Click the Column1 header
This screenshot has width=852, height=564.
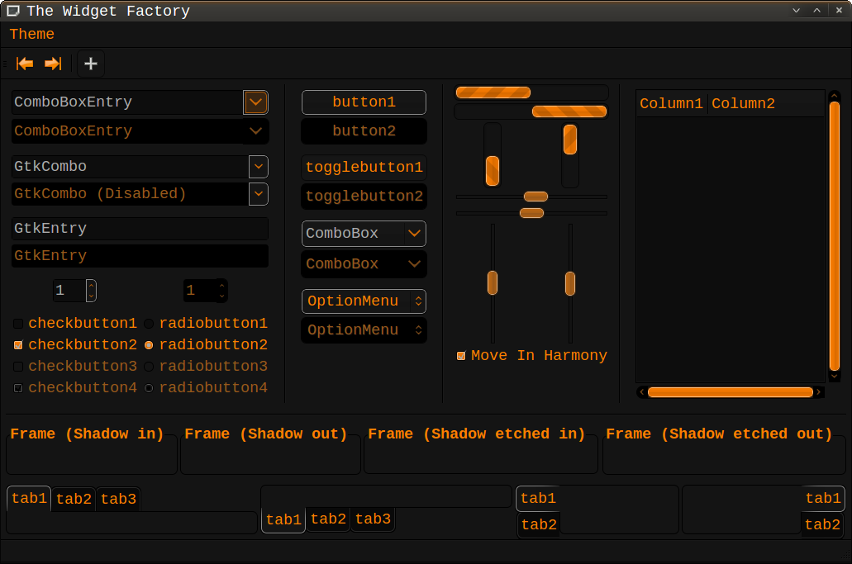point(671,104)
